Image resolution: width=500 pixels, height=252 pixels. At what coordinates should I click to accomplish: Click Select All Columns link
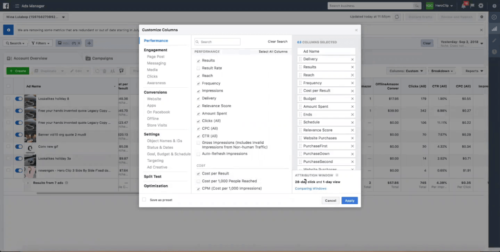[273, 52]
